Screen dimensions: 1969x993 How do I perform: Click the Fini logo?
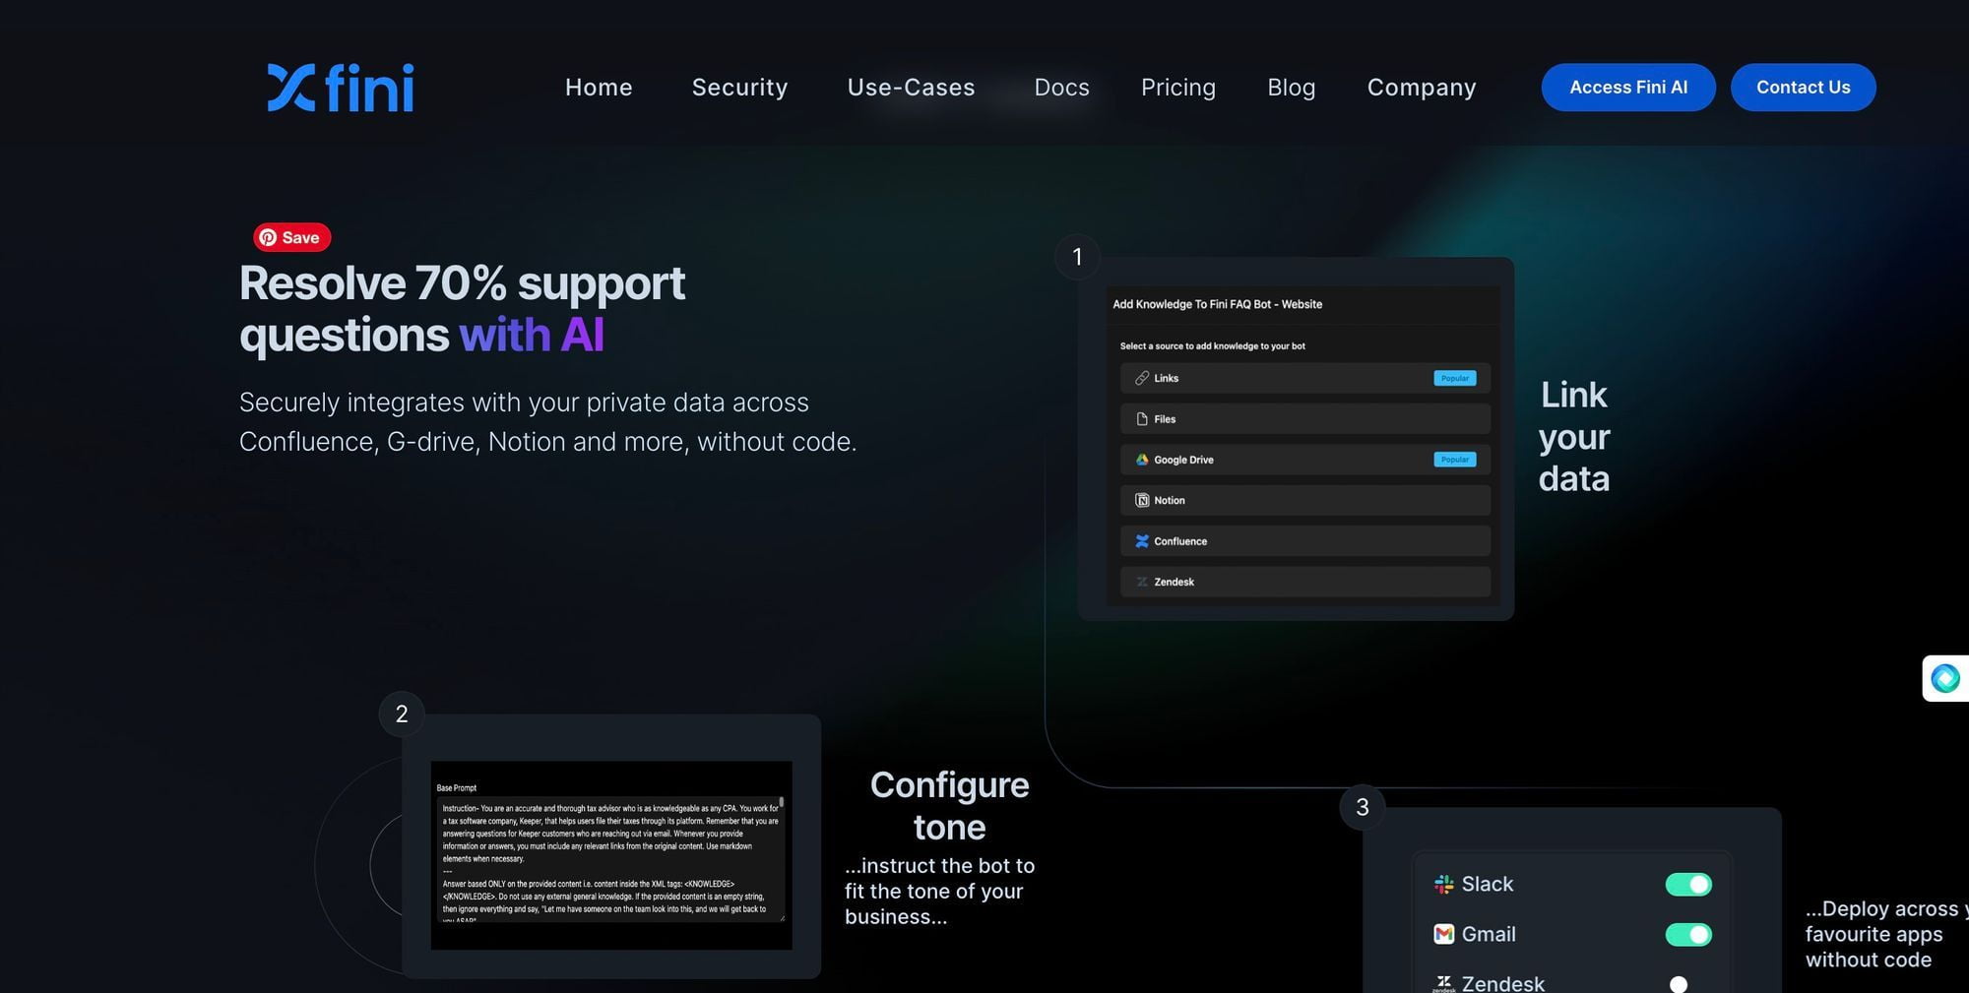point(341,88)
